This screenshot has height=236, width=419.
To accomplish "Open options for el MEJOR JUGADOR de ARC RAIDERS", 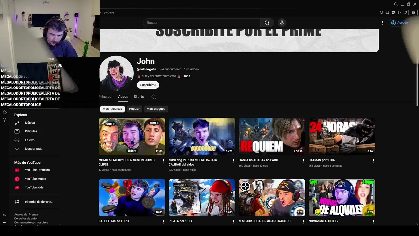I will tap(303, 222).
